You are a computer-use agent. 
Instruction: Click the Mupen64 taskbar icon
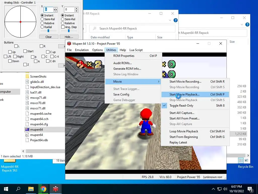(x=55, y=189)
